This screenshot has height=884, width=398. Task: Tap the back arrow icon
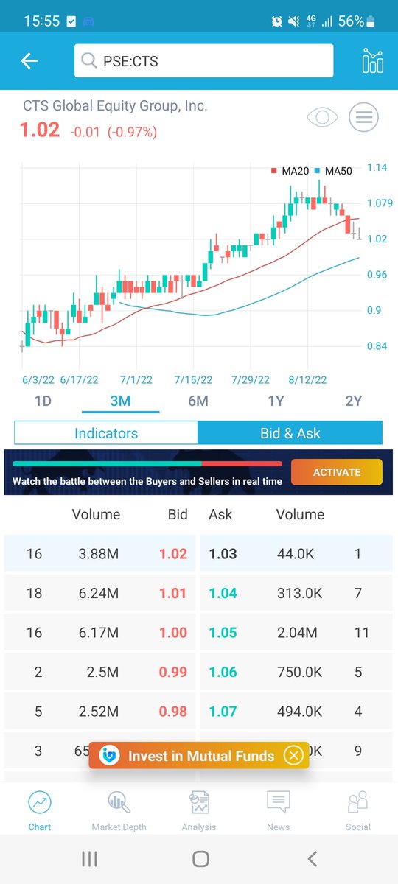coord(29,61)
